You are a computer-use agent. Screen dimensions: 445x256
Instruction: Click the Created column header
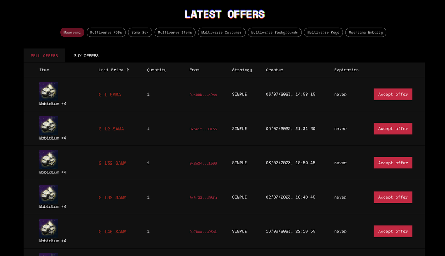pos(274,70)
